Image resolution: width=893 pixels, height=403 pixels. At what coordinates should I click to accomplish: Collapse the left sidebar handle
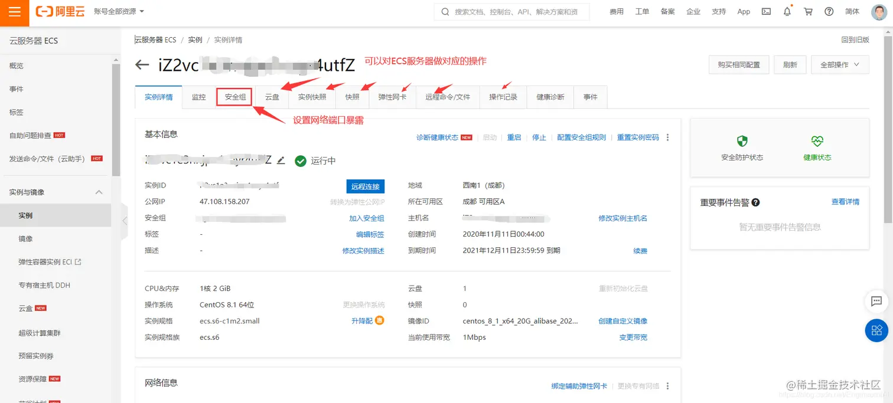tap(124, 221)
